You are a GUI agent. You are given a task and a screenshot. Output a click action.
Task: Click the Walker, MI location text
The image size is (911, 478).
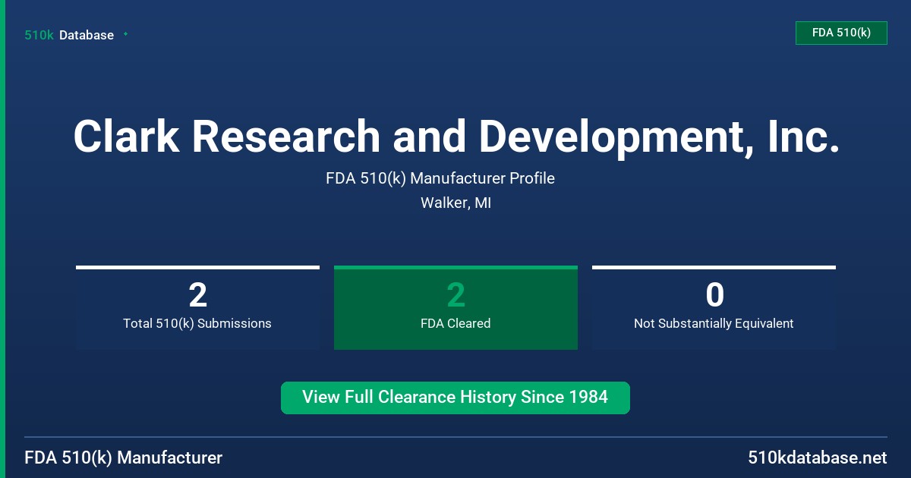(x=455, y=203)
